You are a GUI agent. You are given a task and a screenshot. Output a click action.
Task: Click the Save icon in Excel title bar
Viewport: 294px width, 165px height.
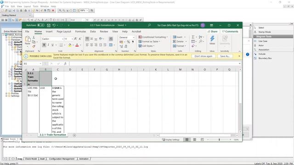(x=49, y=25)
